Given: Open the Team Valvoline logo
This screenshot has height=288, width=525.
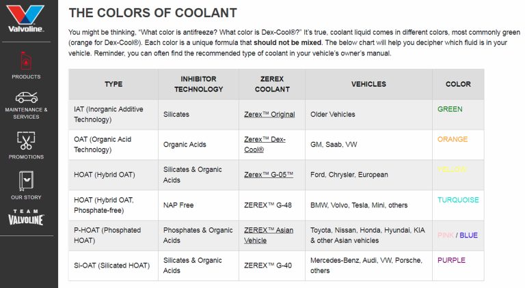Looking at the screenshot, I should point(26,216).
